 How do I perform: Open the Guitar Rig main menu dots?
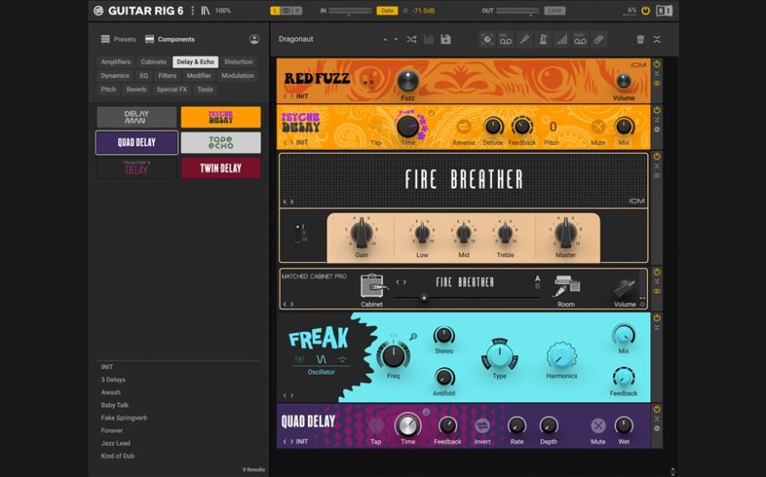[192, 10]
